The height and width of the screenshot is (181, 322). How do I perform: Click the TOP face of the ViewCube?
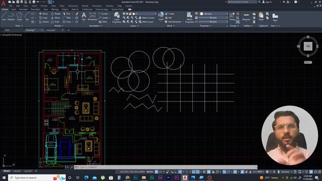click(x=308, y=46)
